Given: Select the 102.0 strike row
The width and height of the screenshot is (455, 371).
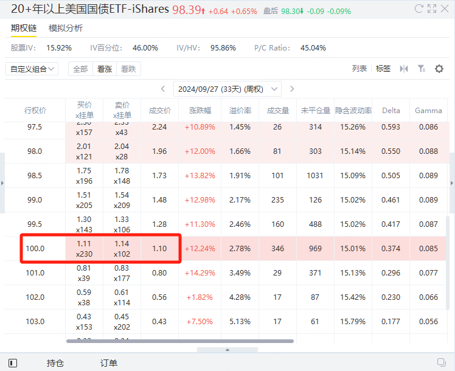Looking at the screenshot, I should tap(226, 297).
